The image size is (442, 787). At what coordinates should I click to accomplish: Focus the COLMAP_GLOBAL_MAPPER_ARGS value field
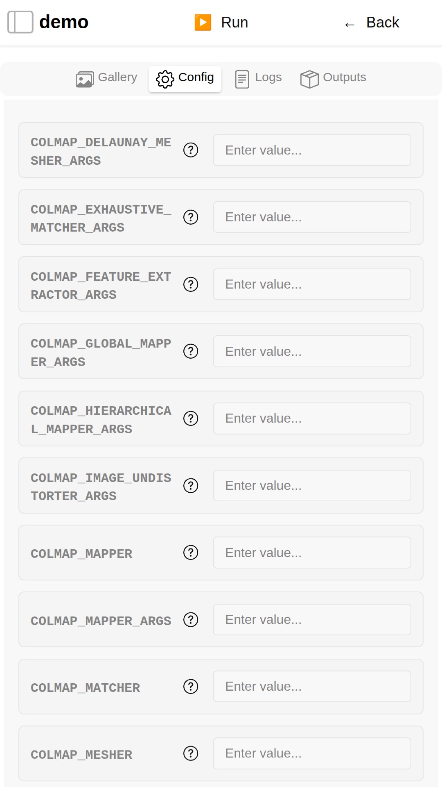pyautogui.click(x=312, y=351)
